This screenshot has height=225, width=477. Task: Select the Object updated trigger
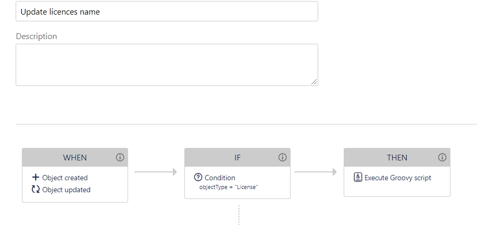pyautogui.click(x=66, y=190)
